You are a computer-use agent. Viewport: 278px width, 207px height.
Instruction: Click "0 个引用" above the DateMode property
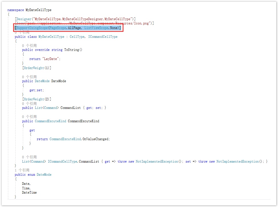[x=29, y=77]
